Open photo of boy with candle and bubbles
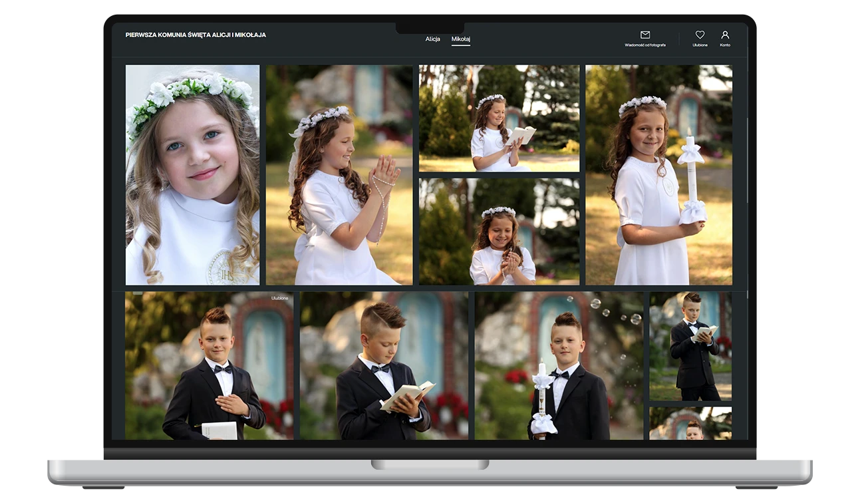The width and height of the screenshot is (860, 503). click(559, 365)
